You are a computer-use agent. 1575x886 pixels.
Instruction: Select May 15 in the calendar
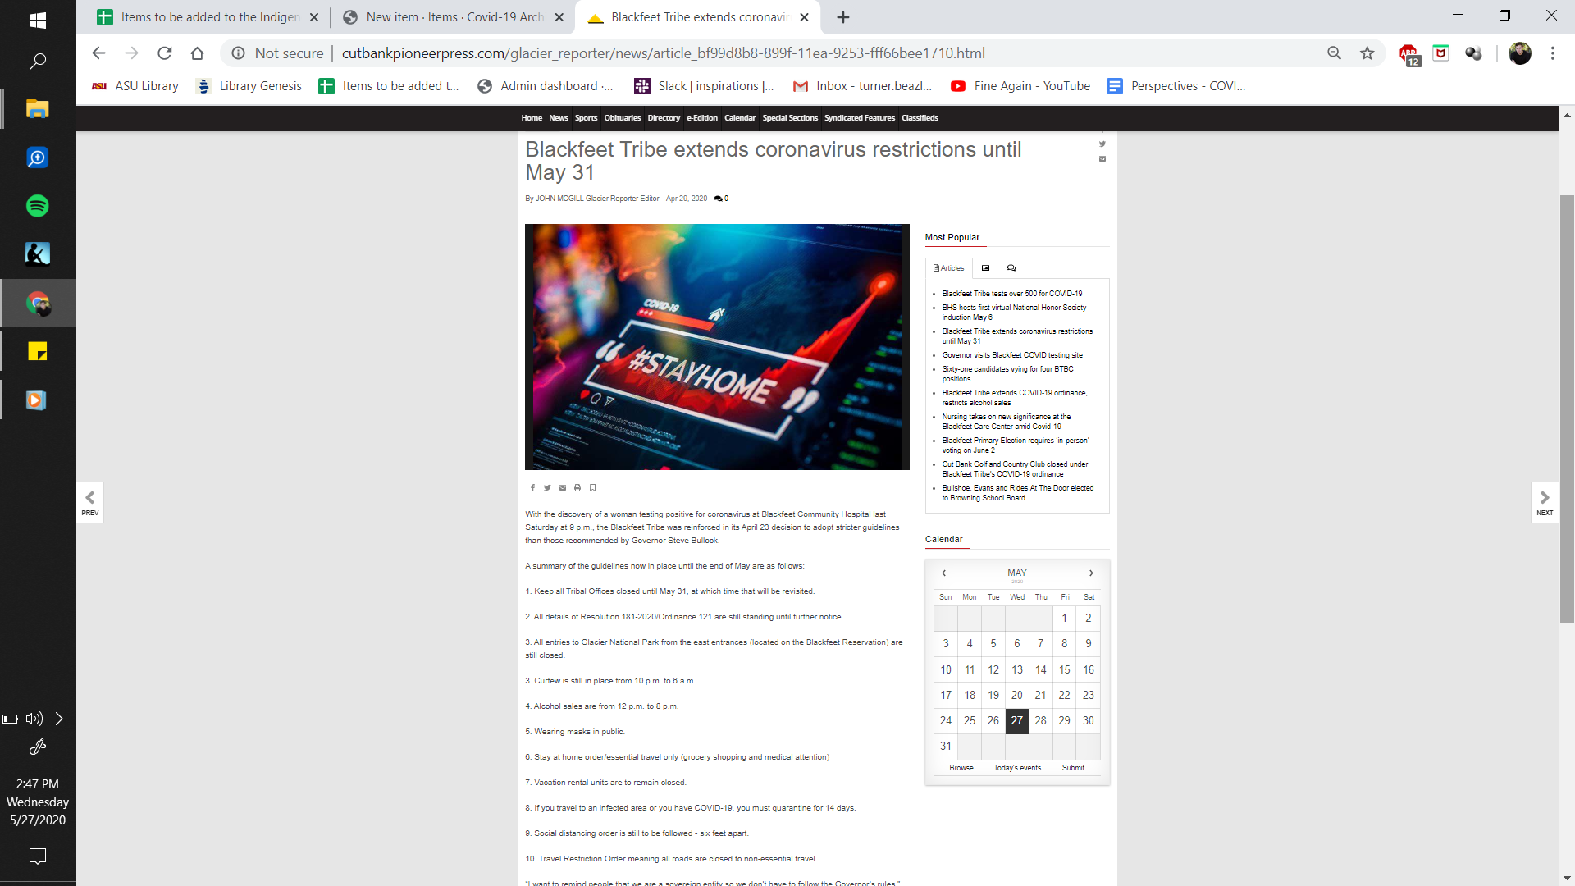[1064, 670]
